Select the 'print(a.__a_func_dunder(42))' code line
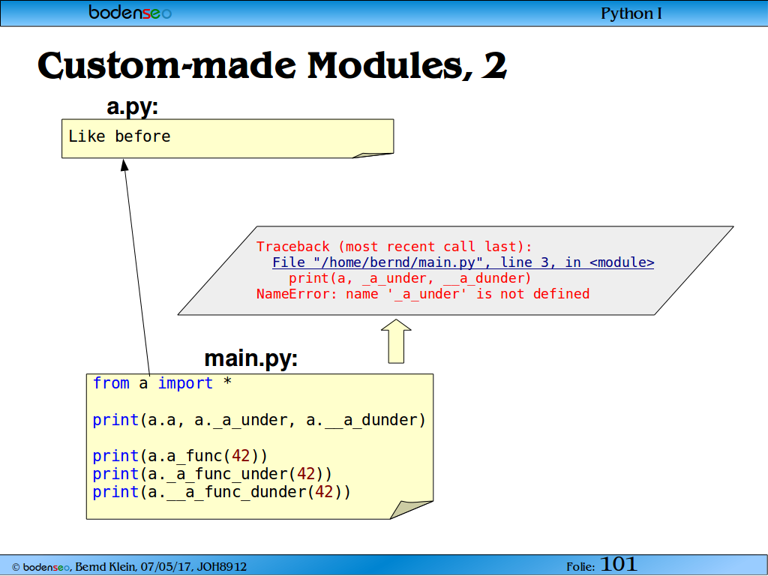The height and width of the screenshot is (576, 768). [x=221, y=492]
